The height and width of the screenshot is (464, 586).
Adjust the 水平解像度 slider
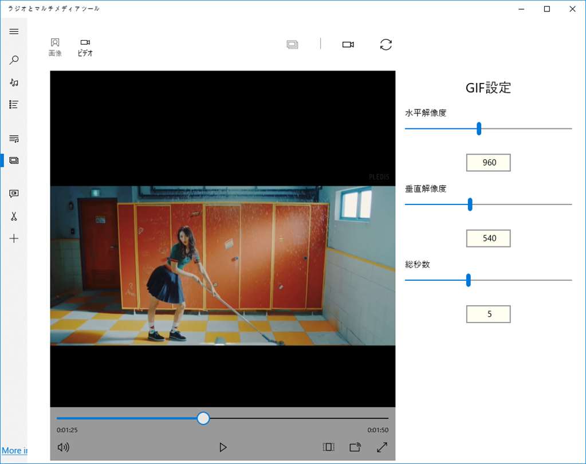488,128
